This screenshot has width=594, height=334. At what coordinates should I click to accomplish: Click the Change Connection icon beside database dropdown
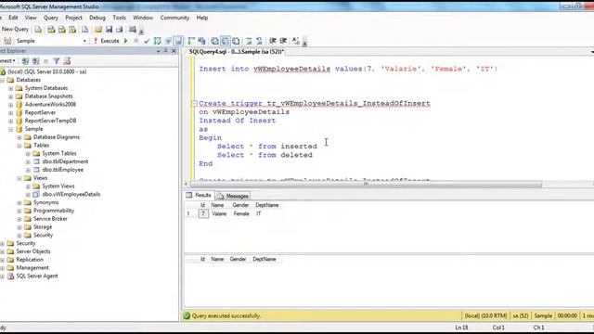coord(7,41)
